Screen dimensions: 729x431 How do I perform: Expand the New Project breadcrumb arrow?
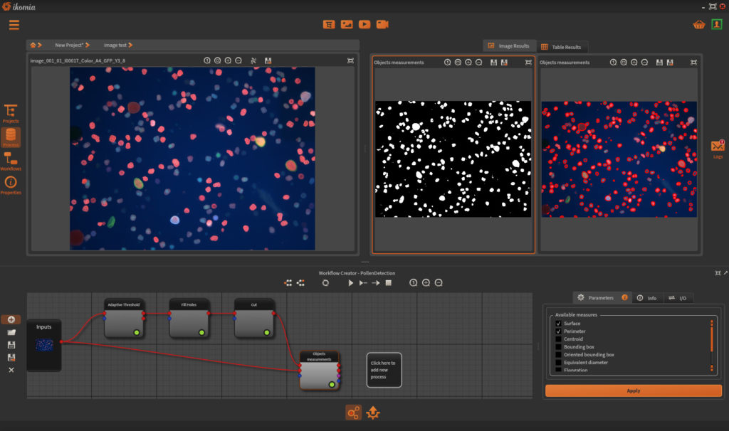[87, 45]
